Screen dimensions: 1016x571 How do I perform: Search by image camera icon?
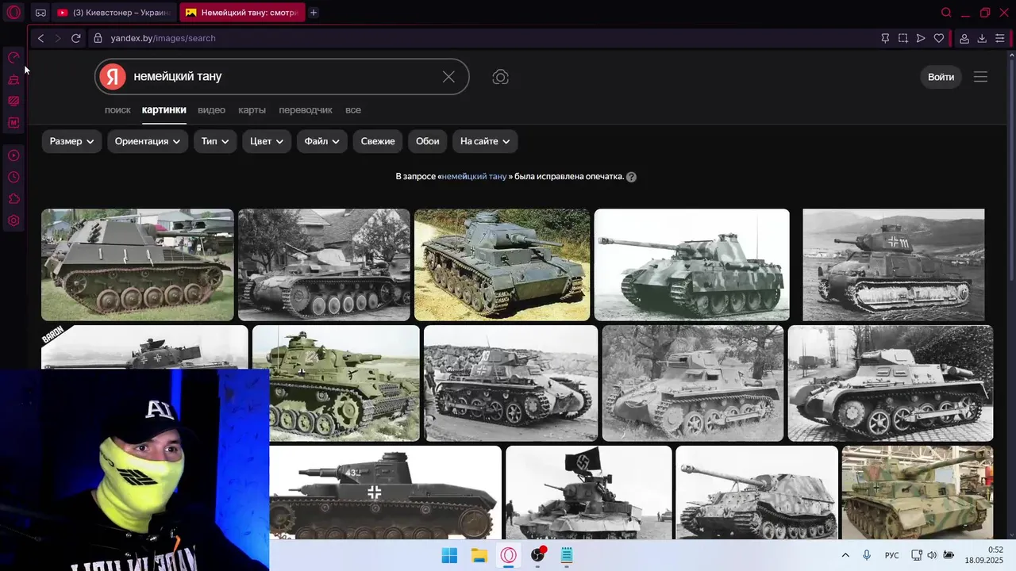click(500, 77)
